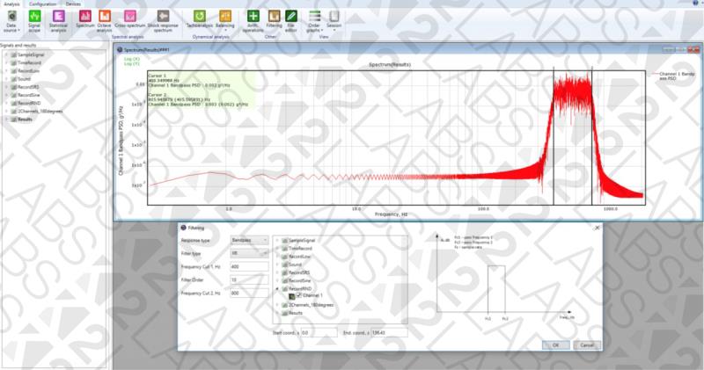
Task: Toggle Log (X) on the spectrum graph
Action: (x=131, y=59)
